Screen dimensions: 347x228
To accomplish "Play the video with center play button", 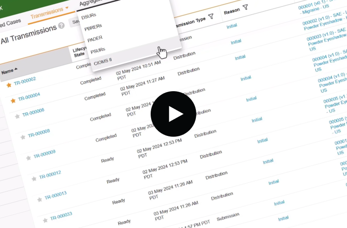I will pos(173,114).
